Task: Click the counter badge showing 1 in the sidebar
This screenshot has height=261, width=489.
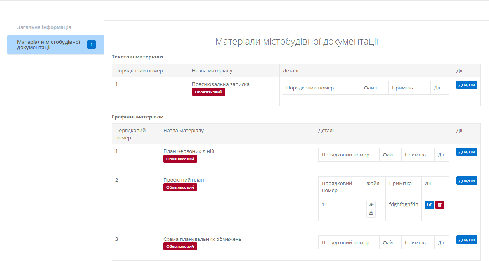Action: pos(91,45)
